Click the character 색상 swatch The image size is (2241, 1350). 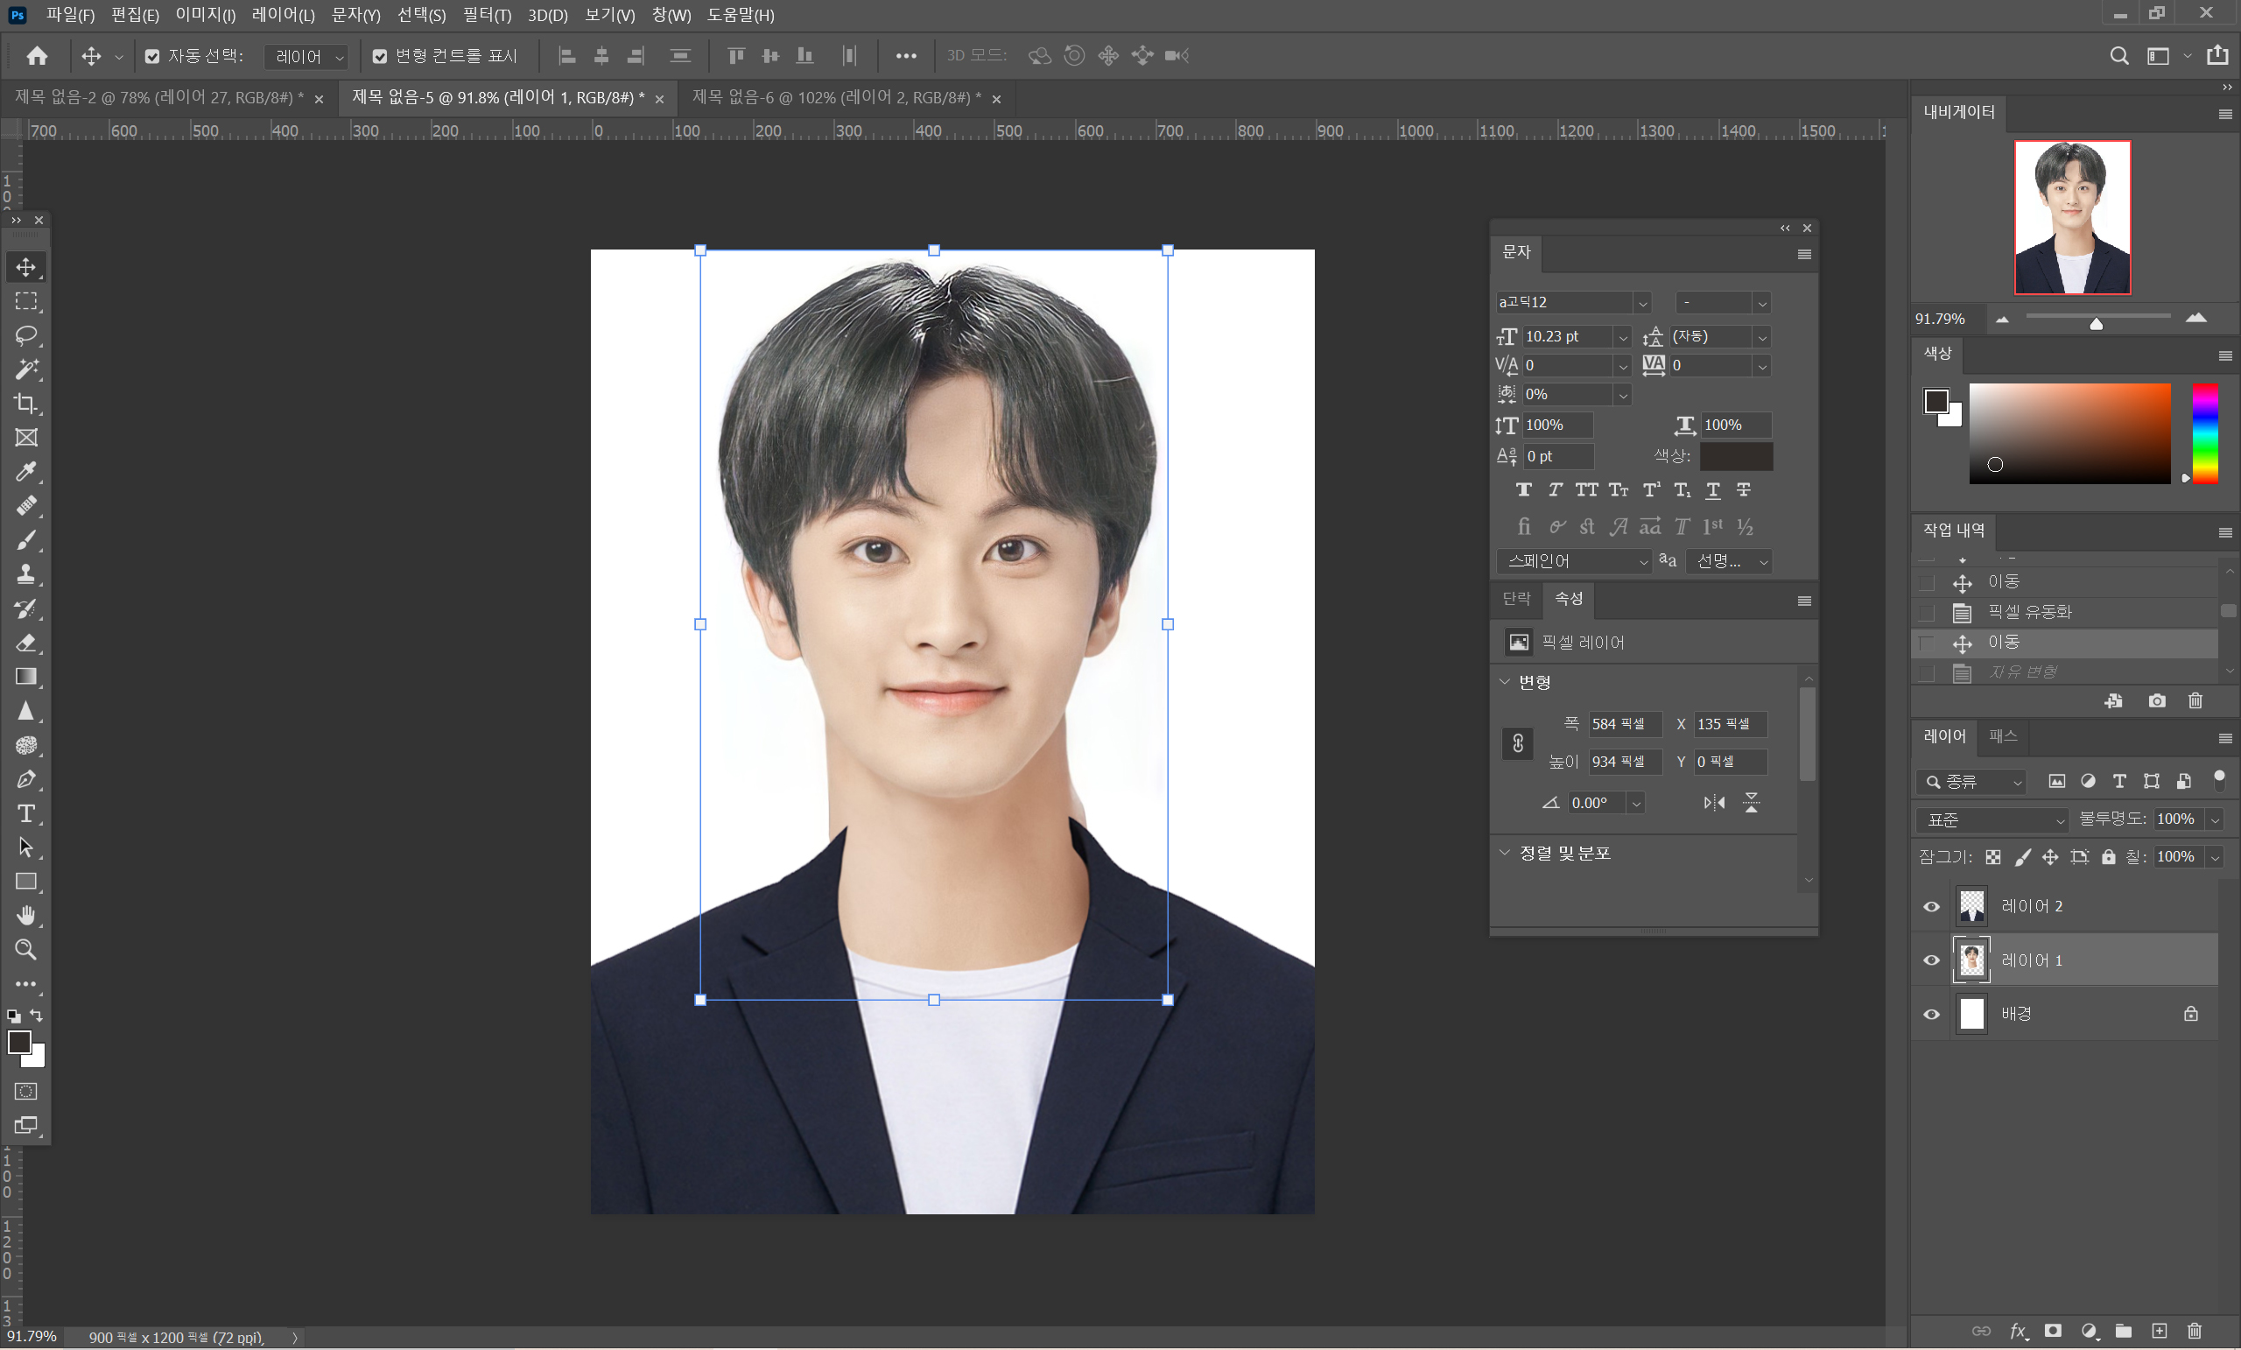[x=1735, y=456]
